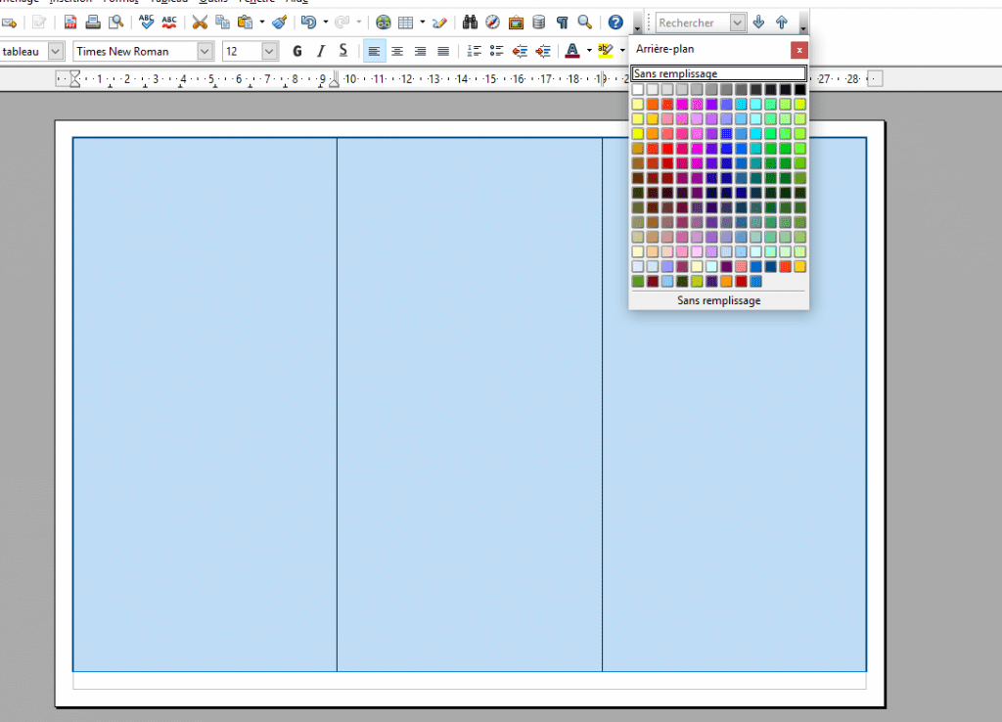
Task: Toggle Edit File mode icon
Action: pyautogui.click(x=39, y=23)
